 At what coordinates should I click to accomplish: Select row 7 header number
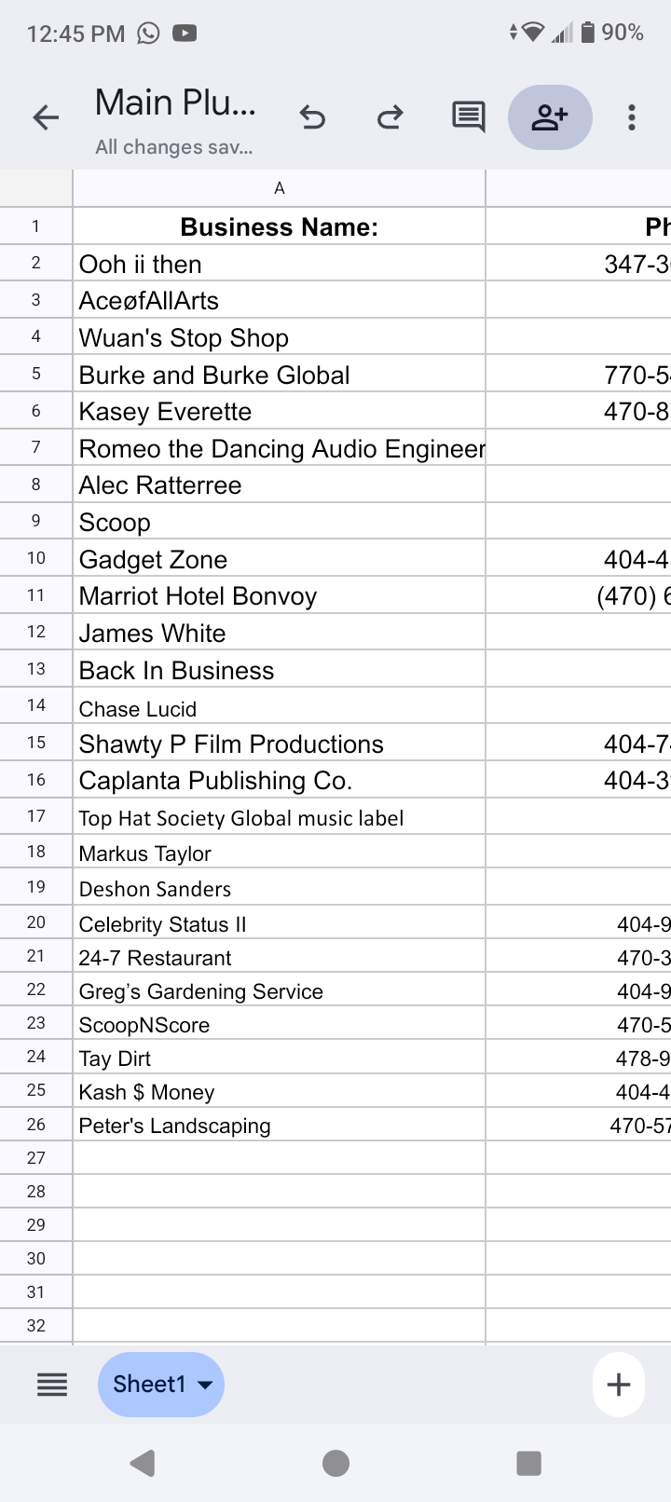(36, 448)
